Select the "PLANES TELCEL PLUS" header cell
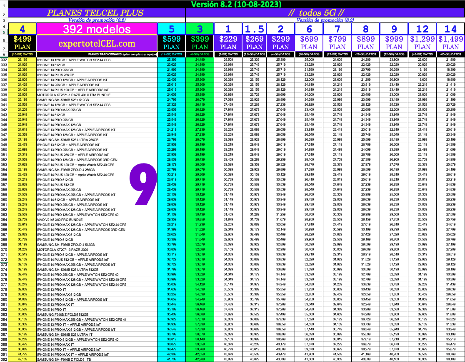The width and height of the screenshot is (465, 362). coord(97,13)
